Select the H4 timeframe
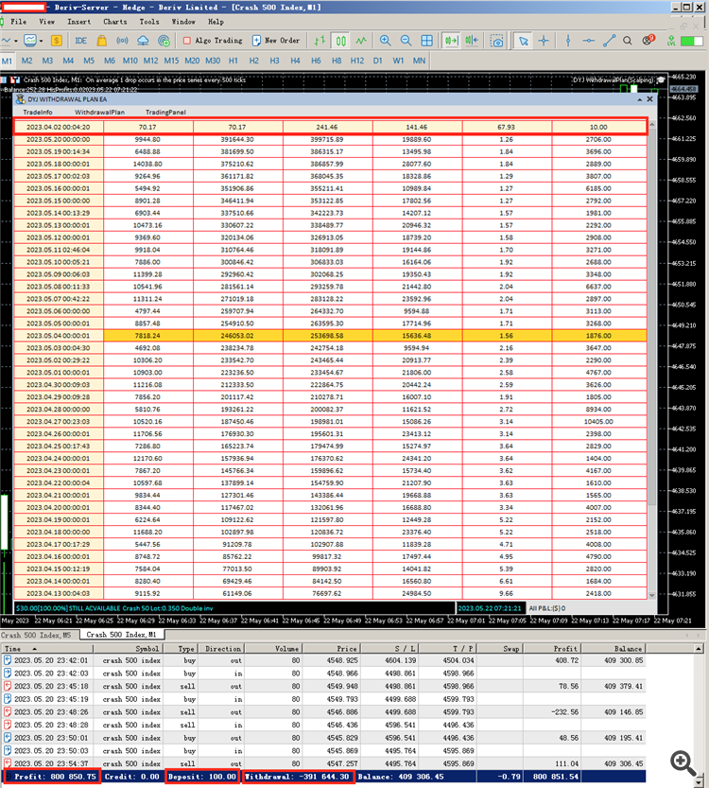The image size is (709, 788). pos(295,61)
